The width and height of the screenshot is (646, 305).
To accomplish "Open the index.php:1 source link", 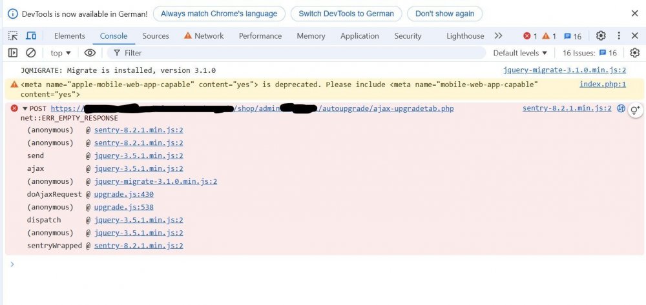I will click(602, 84).
